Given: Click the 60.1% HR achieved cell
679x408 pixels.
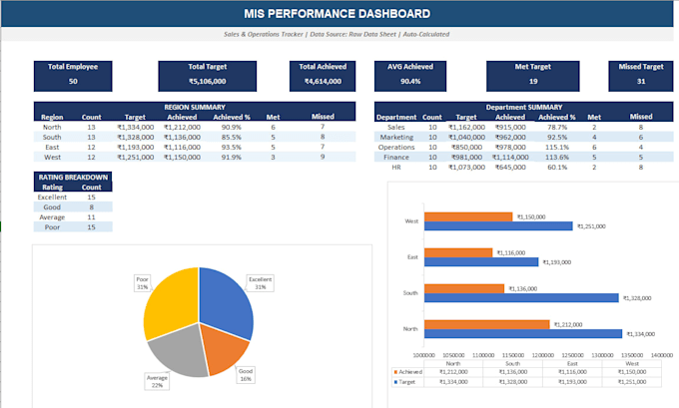Looking at the screenshot, I should pyautogui.click(x=557, y=167).
